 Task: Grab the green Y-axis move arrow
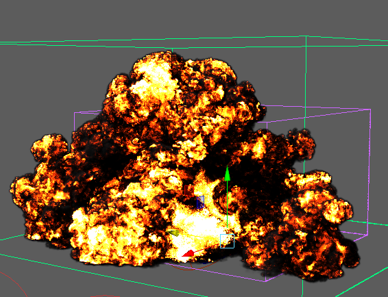click(227, 174)
